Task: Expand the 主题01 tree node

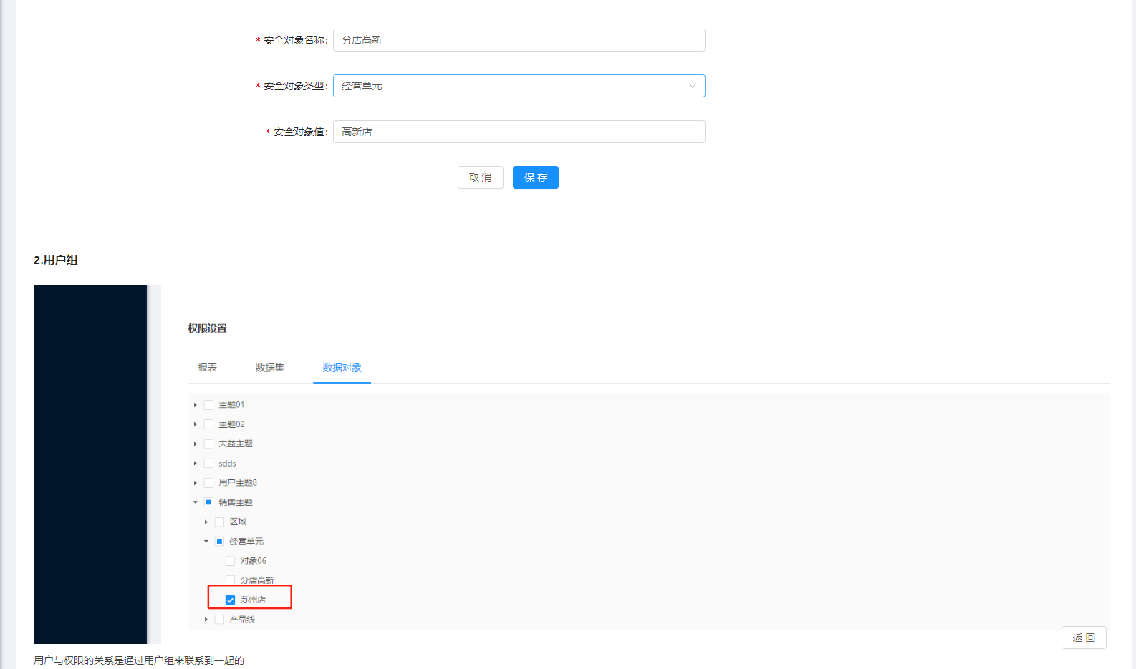Action: pyautogui.click(x=196, y=405)
